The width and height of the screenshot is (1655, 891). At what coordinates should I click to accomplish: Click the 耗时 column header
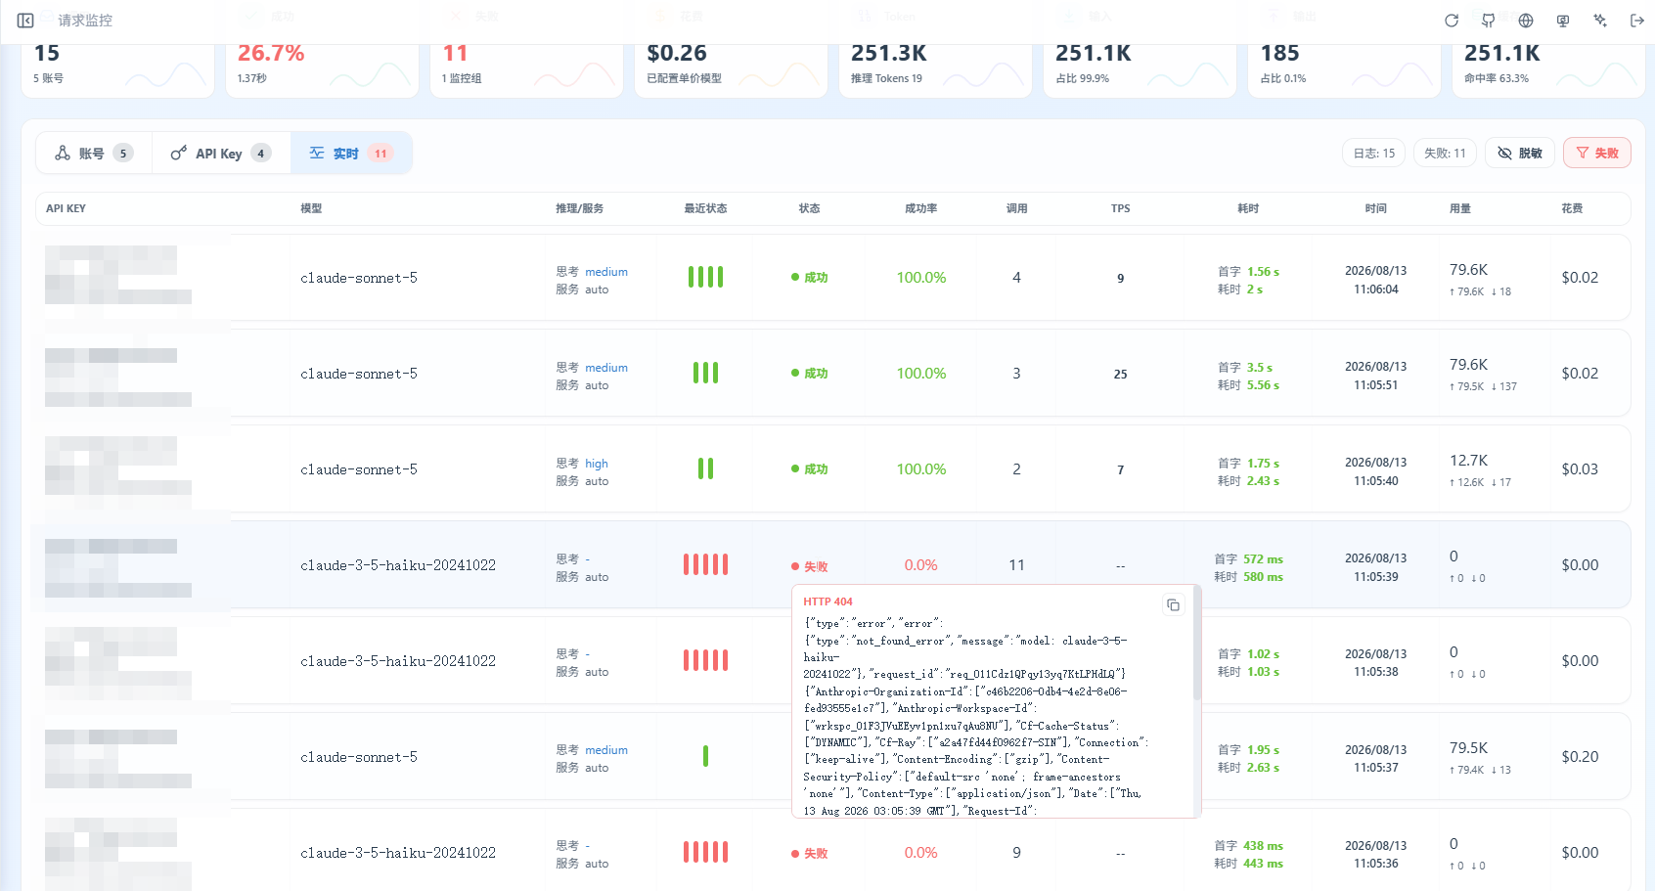1248,208
